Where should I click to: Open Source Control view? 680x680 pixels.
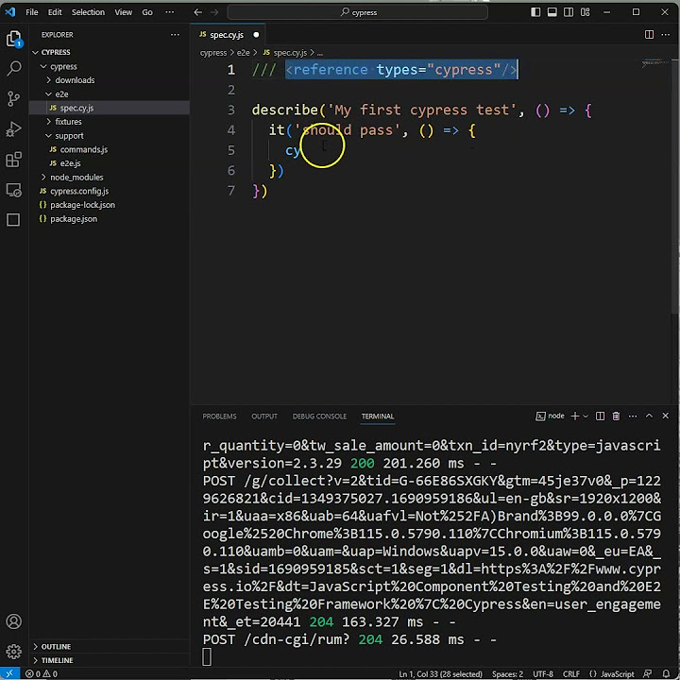[13, 99]
